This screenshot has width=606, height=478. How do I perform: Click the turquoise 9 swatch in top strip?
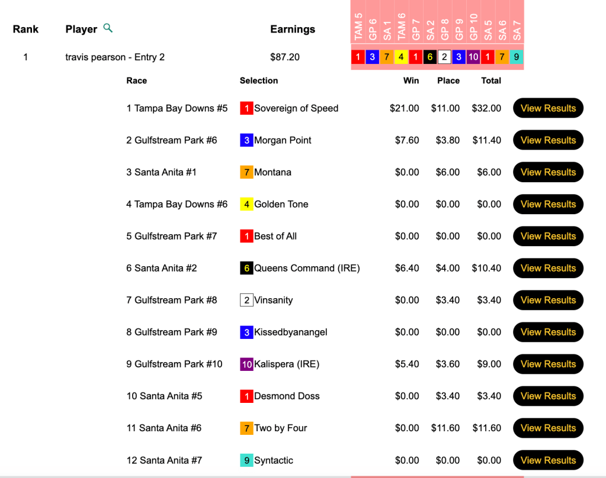point(517,57)
